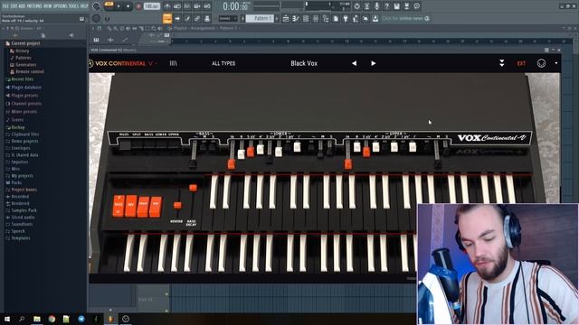Toggle the UPPER switch on the organ

point(174,144)
